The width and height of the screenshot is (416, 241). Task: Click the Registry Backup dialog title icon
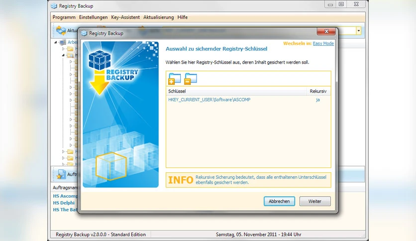tap(84, 33)
